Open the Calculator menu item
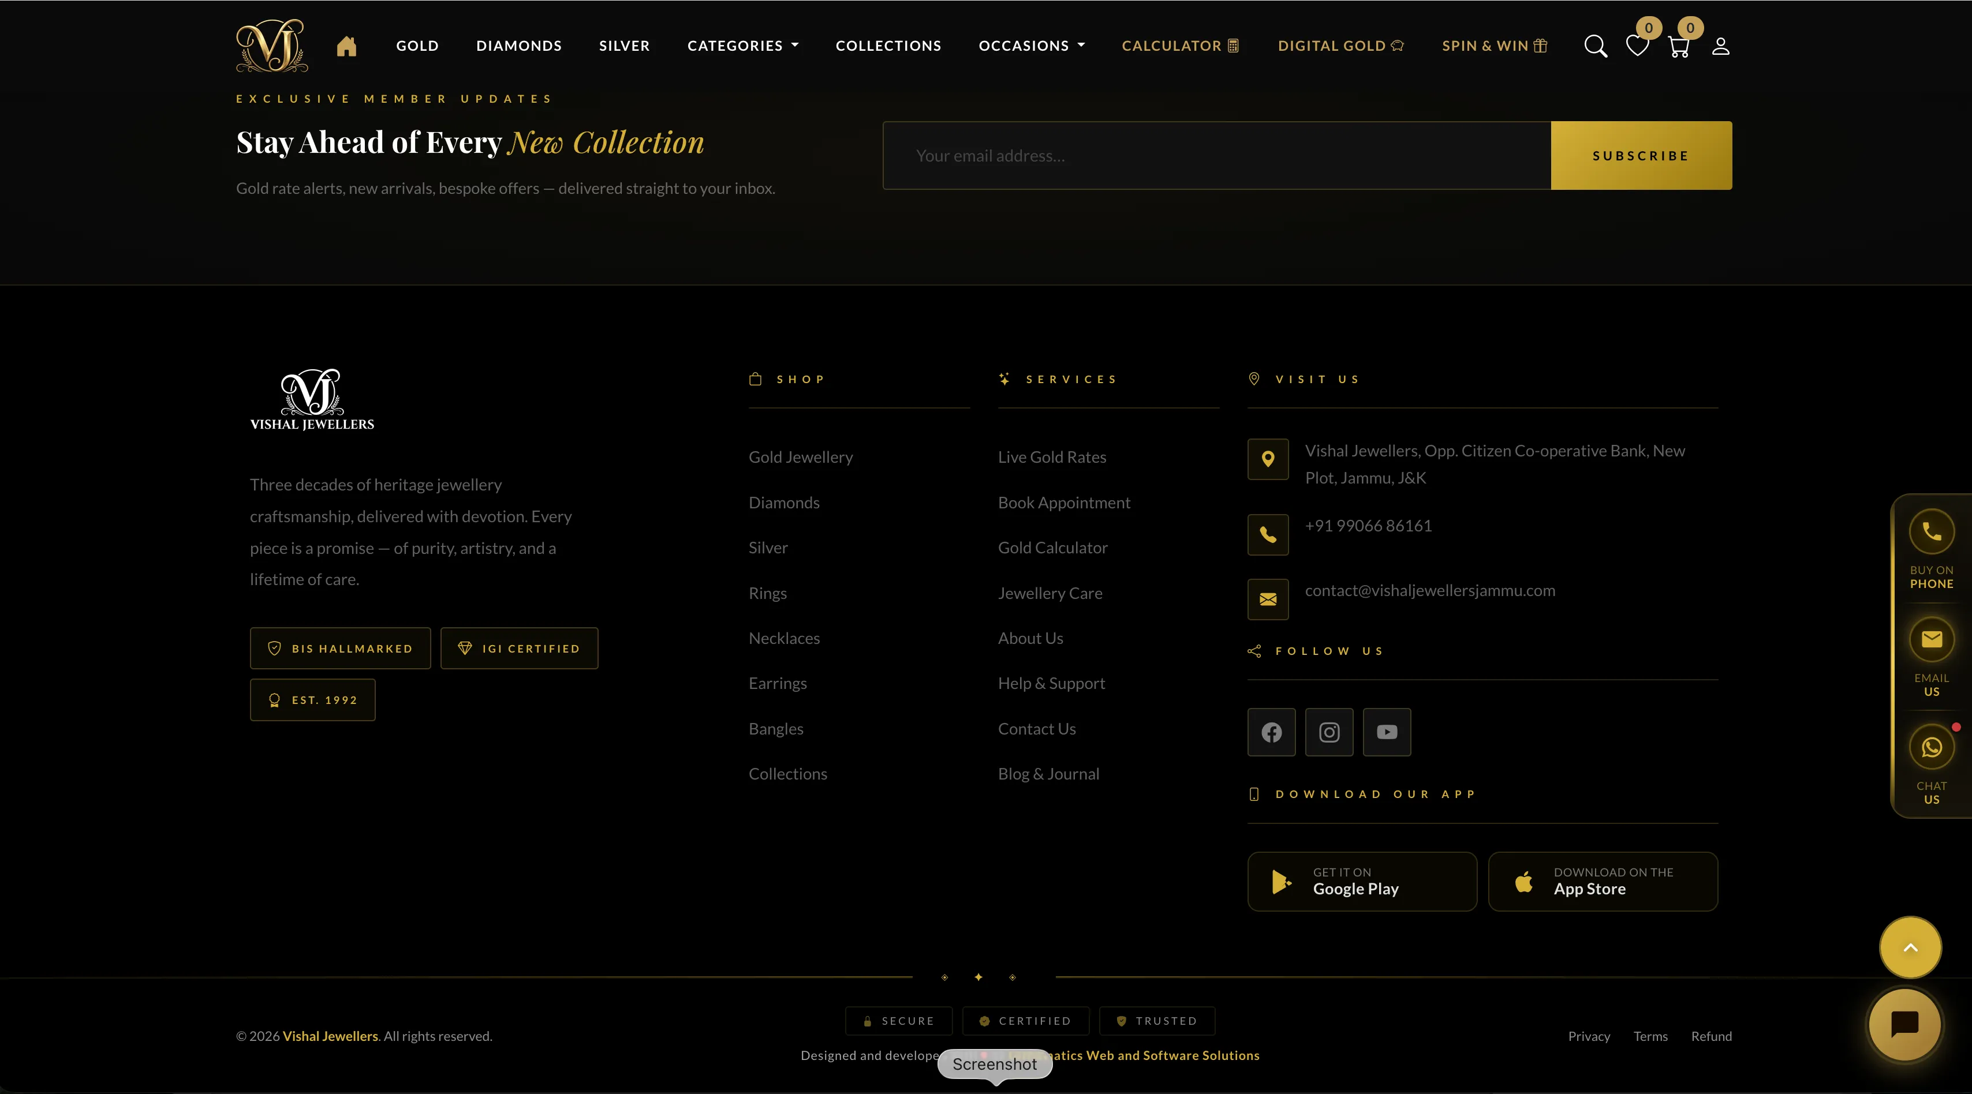Viewport: 1972px width, 1094px height. (1180, 46)
